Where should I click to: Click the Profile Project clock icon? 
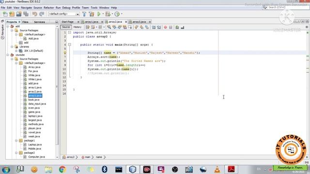[x=117, y=14]
